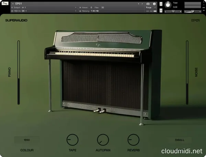Click the Tune knob

[168, 5]
